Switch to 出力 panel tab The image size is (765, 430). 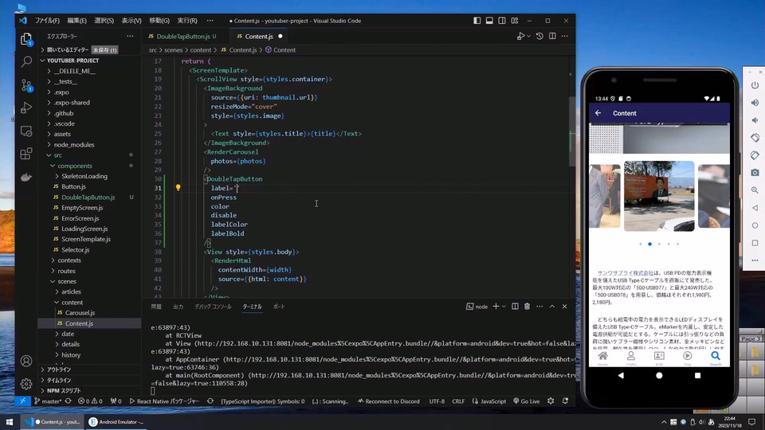click(178, 307)
